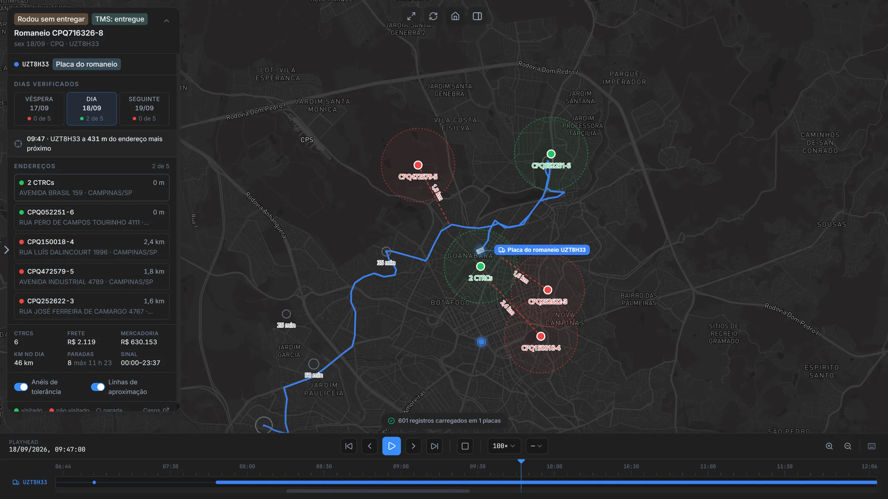
Task: Collapse the romaneio header chevron
Action: [x=166, y=21]
